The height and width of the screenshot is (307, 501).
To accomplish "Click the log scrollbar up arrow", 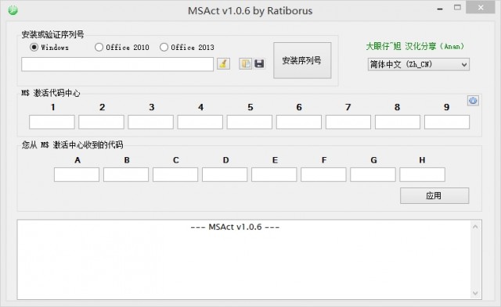I will [475, 227].
